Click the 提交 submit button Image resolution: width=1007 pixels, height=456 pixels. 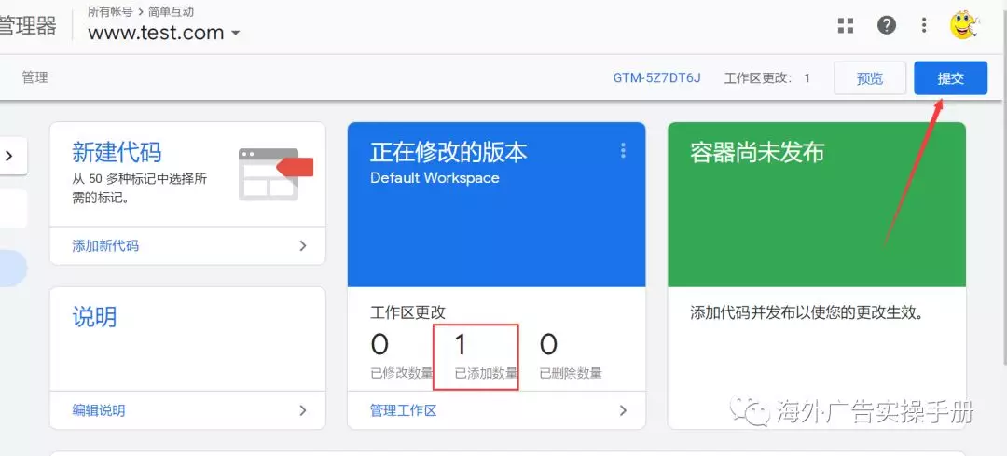tap(950, 78)
